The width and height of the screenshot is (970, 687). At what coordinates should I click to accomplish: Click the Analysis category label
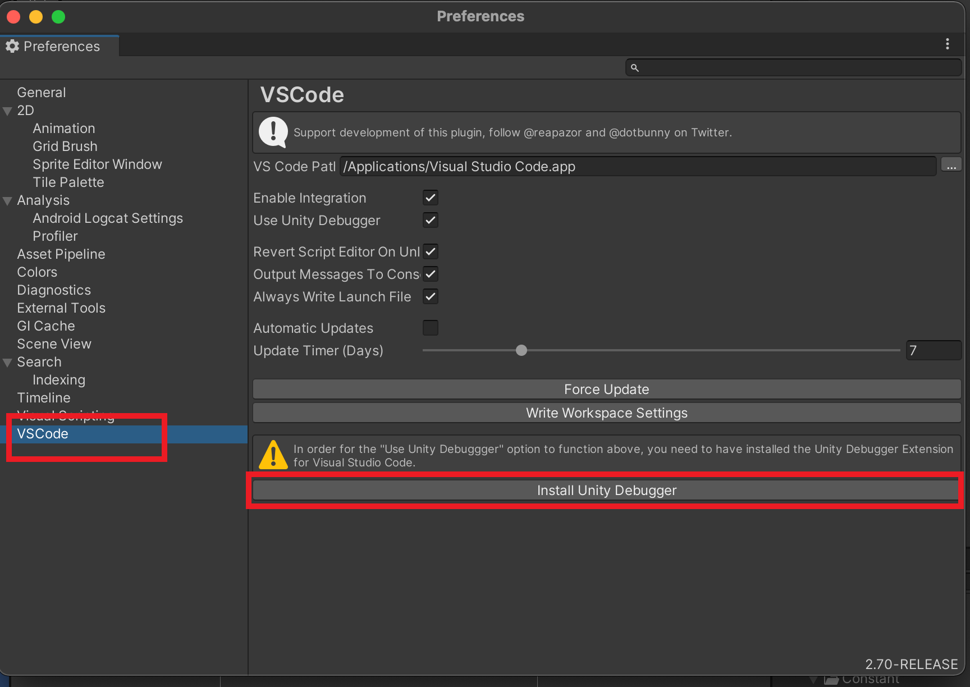coord(43,200)
